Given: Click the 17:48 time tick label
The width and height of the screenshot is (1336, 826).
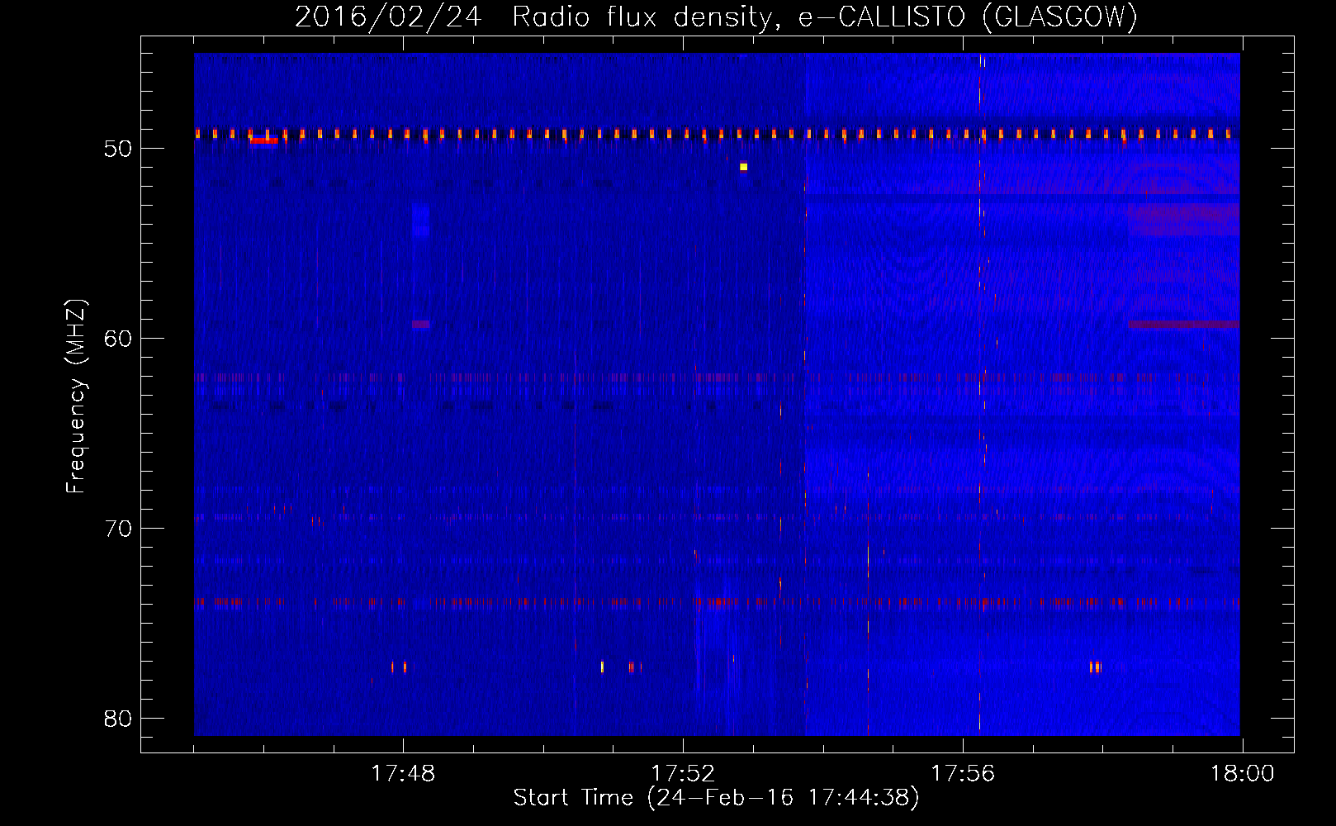Looking at the screenshot, I should (x=403, y=774).
